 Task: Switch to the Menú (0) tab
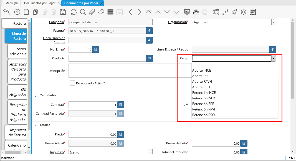point(11,3)
